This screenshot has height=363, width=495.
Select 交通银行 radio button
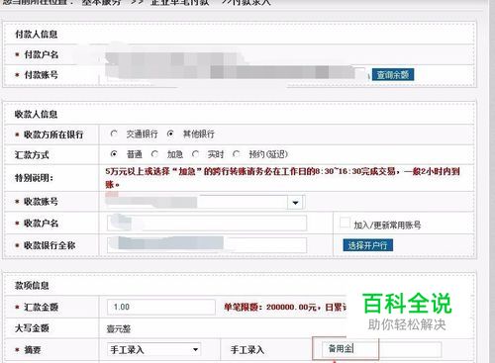(x=114, y=134)
